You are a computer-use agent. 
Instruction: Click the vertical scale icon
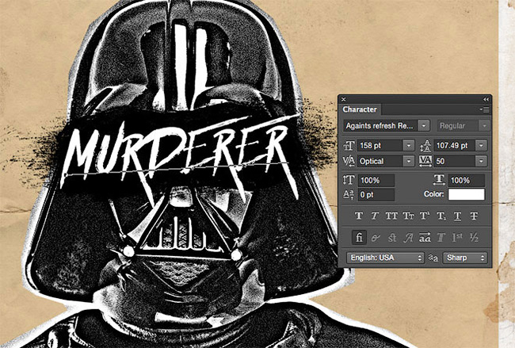tap(349, 180)
